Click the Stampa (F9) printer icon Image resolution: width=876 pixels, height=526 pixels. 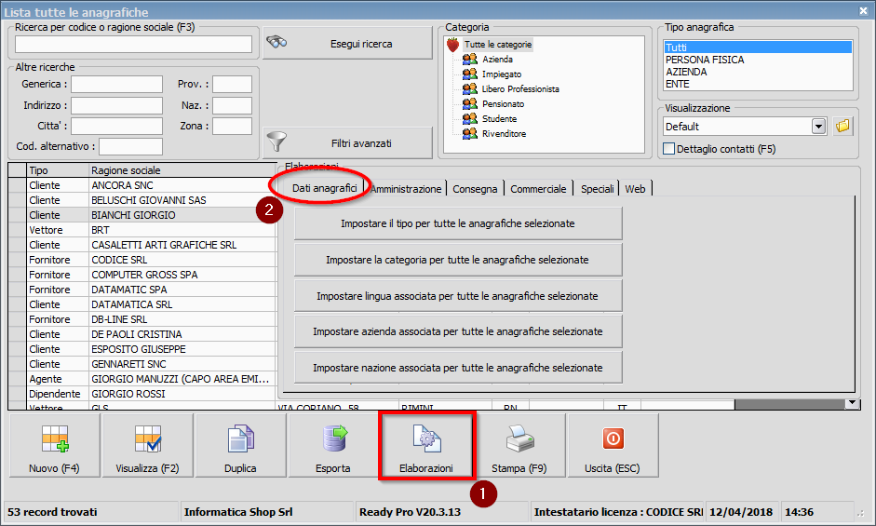point(520,438)
